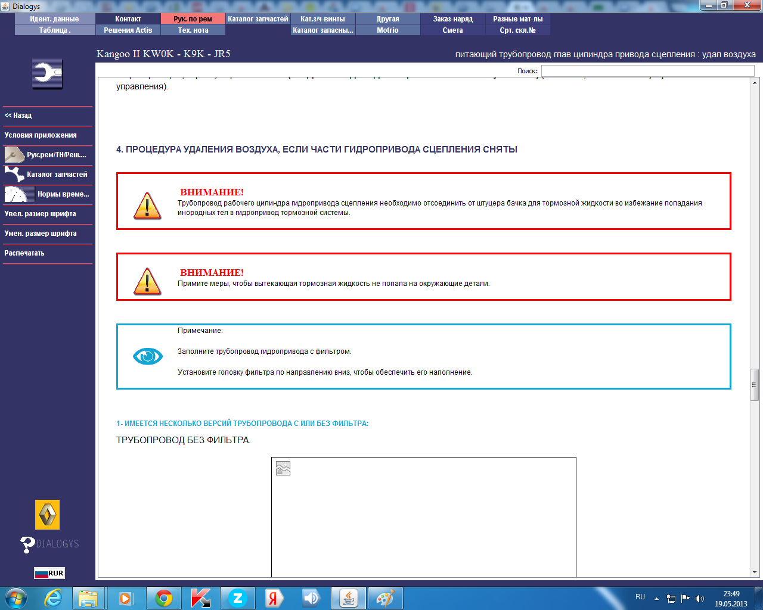Open the Разные мат-лы tab
The width and height of the screenshot is (763, 610).
[518, 19]
